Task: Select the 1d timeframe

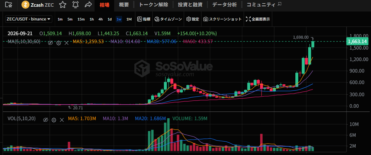Action: (x=109, y=19)
